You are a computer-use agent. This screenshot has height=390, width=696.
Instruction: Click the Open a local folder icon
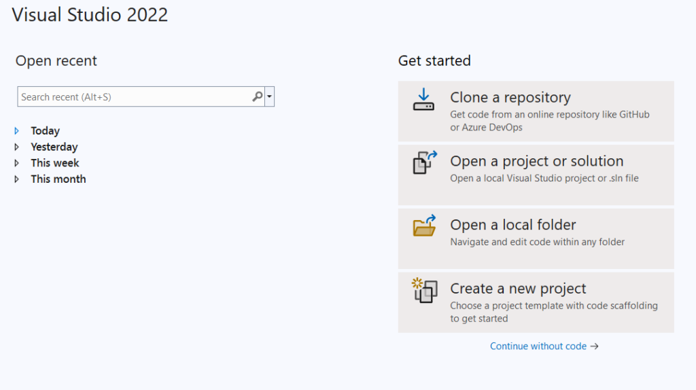[424, 226]
